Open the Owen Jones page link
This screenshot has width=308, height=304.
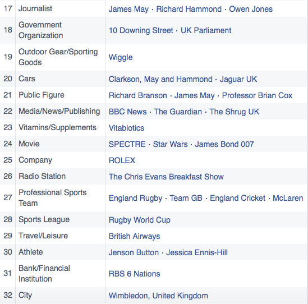(251, 9)
